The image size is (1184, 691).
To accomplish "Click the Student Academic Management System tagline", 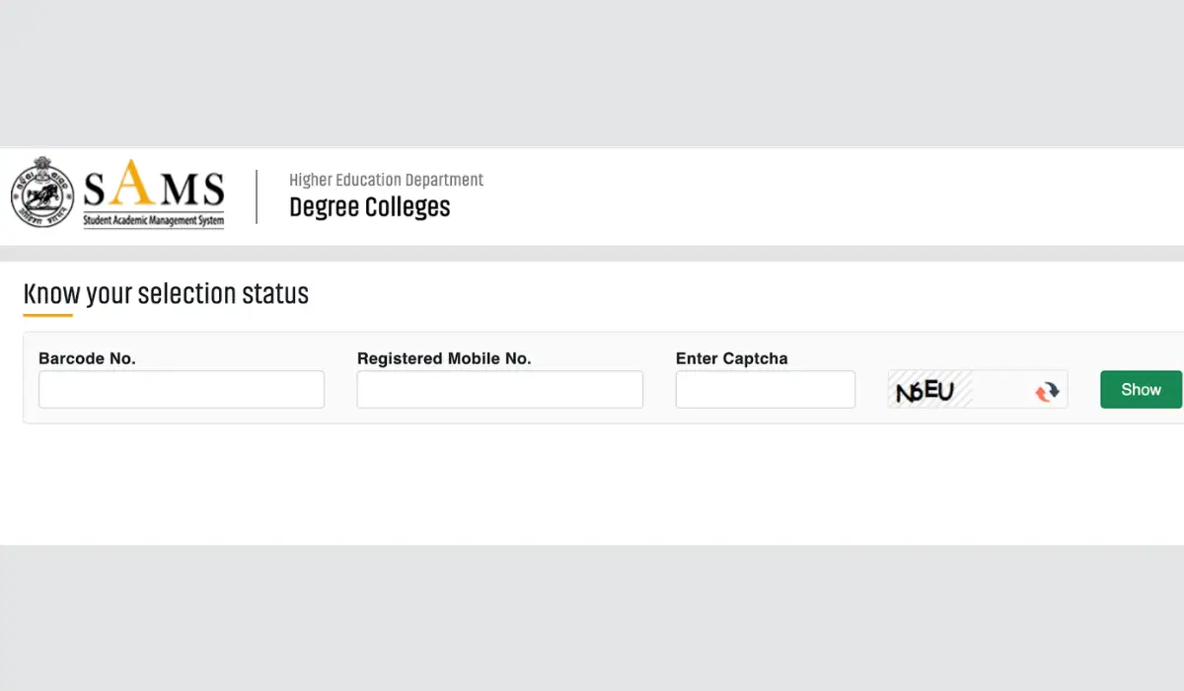I will 154,220.
